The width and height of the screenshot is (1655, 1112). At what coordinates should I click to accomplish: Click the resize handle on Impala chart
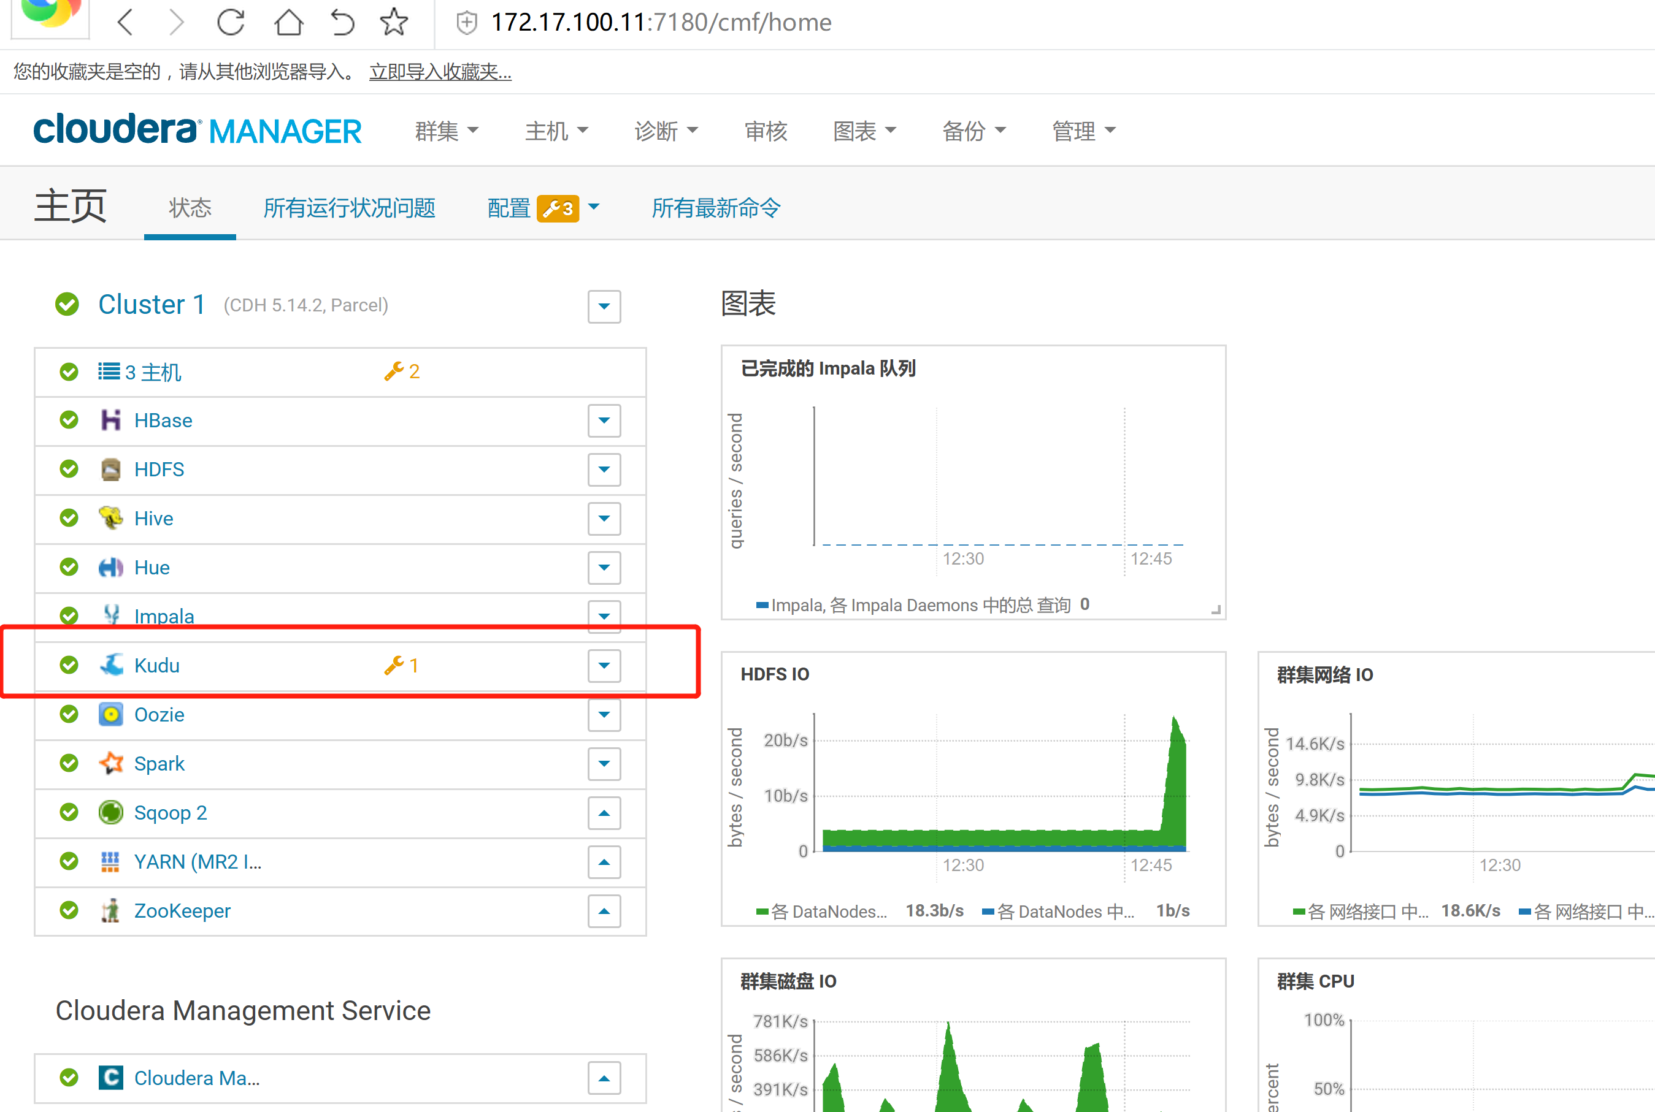[x=1216, y=609]
